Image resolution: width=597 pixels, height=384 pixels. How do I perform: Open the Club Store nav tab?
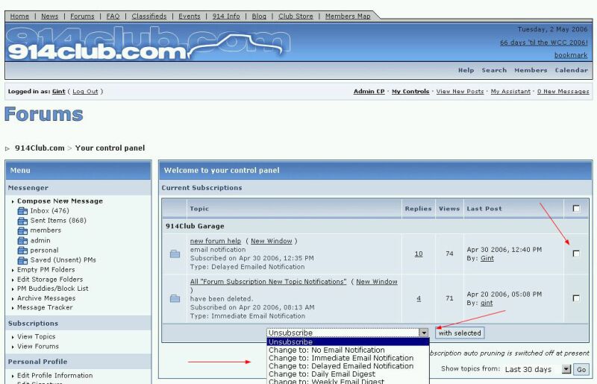[x=296, y=16]
